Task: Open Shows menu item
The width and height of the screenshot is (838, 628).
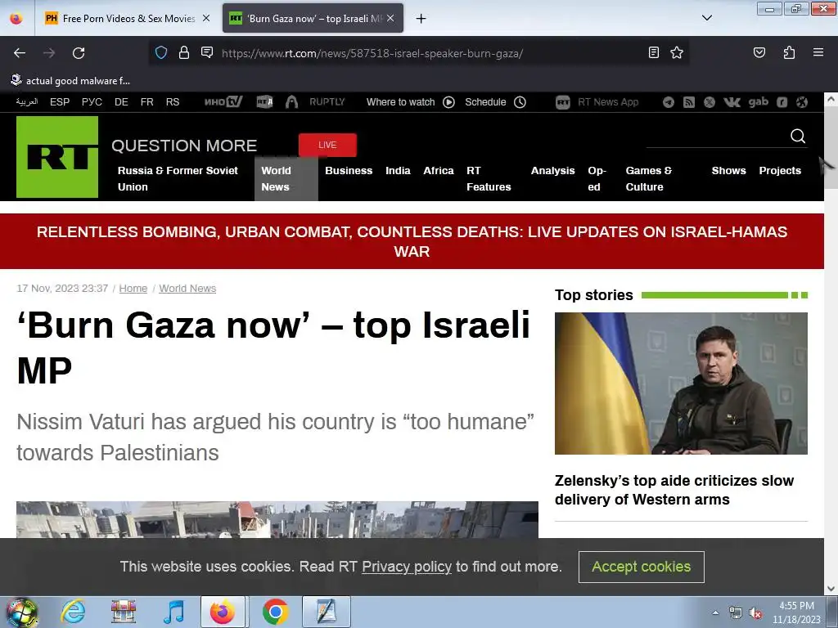Action: point(728,170)
